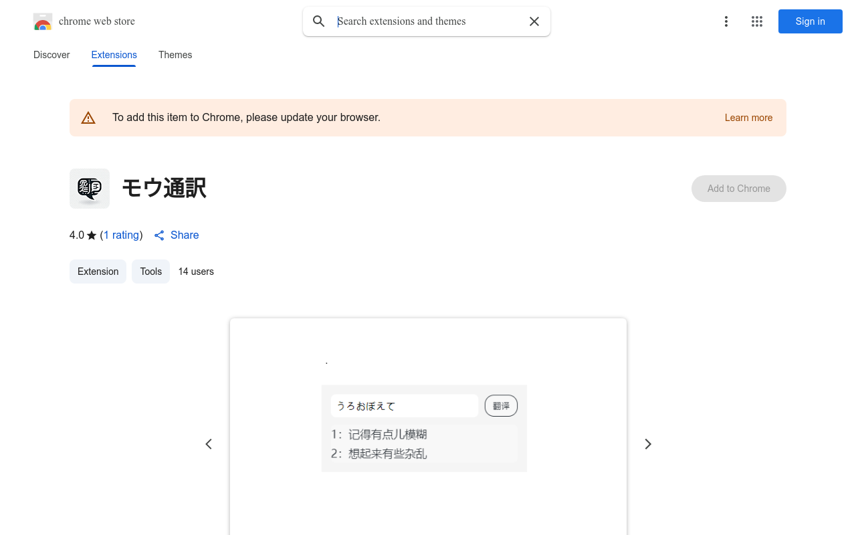
Task: Go to the previous screenshot with the left chevron
Action: click(x=208, y=443)
